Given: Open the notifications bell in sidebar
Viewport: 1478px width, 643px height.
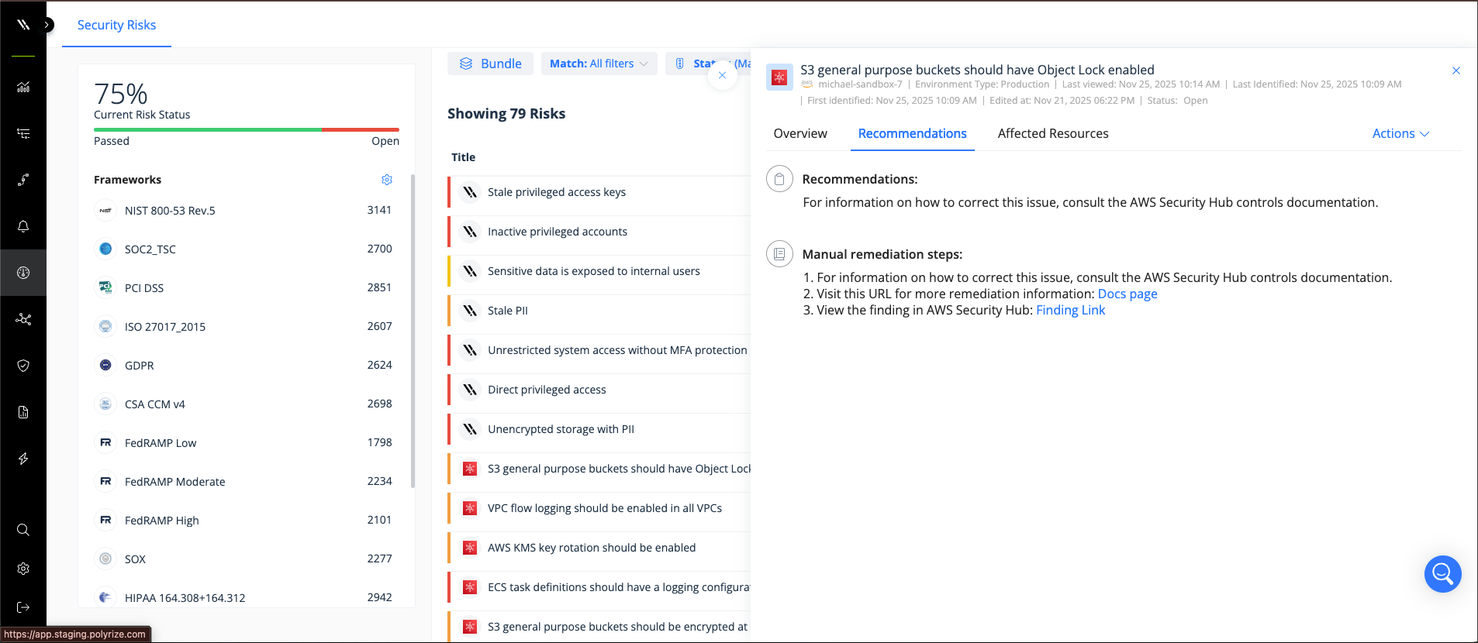Looking at the screenshot, I should click(23, 226).
